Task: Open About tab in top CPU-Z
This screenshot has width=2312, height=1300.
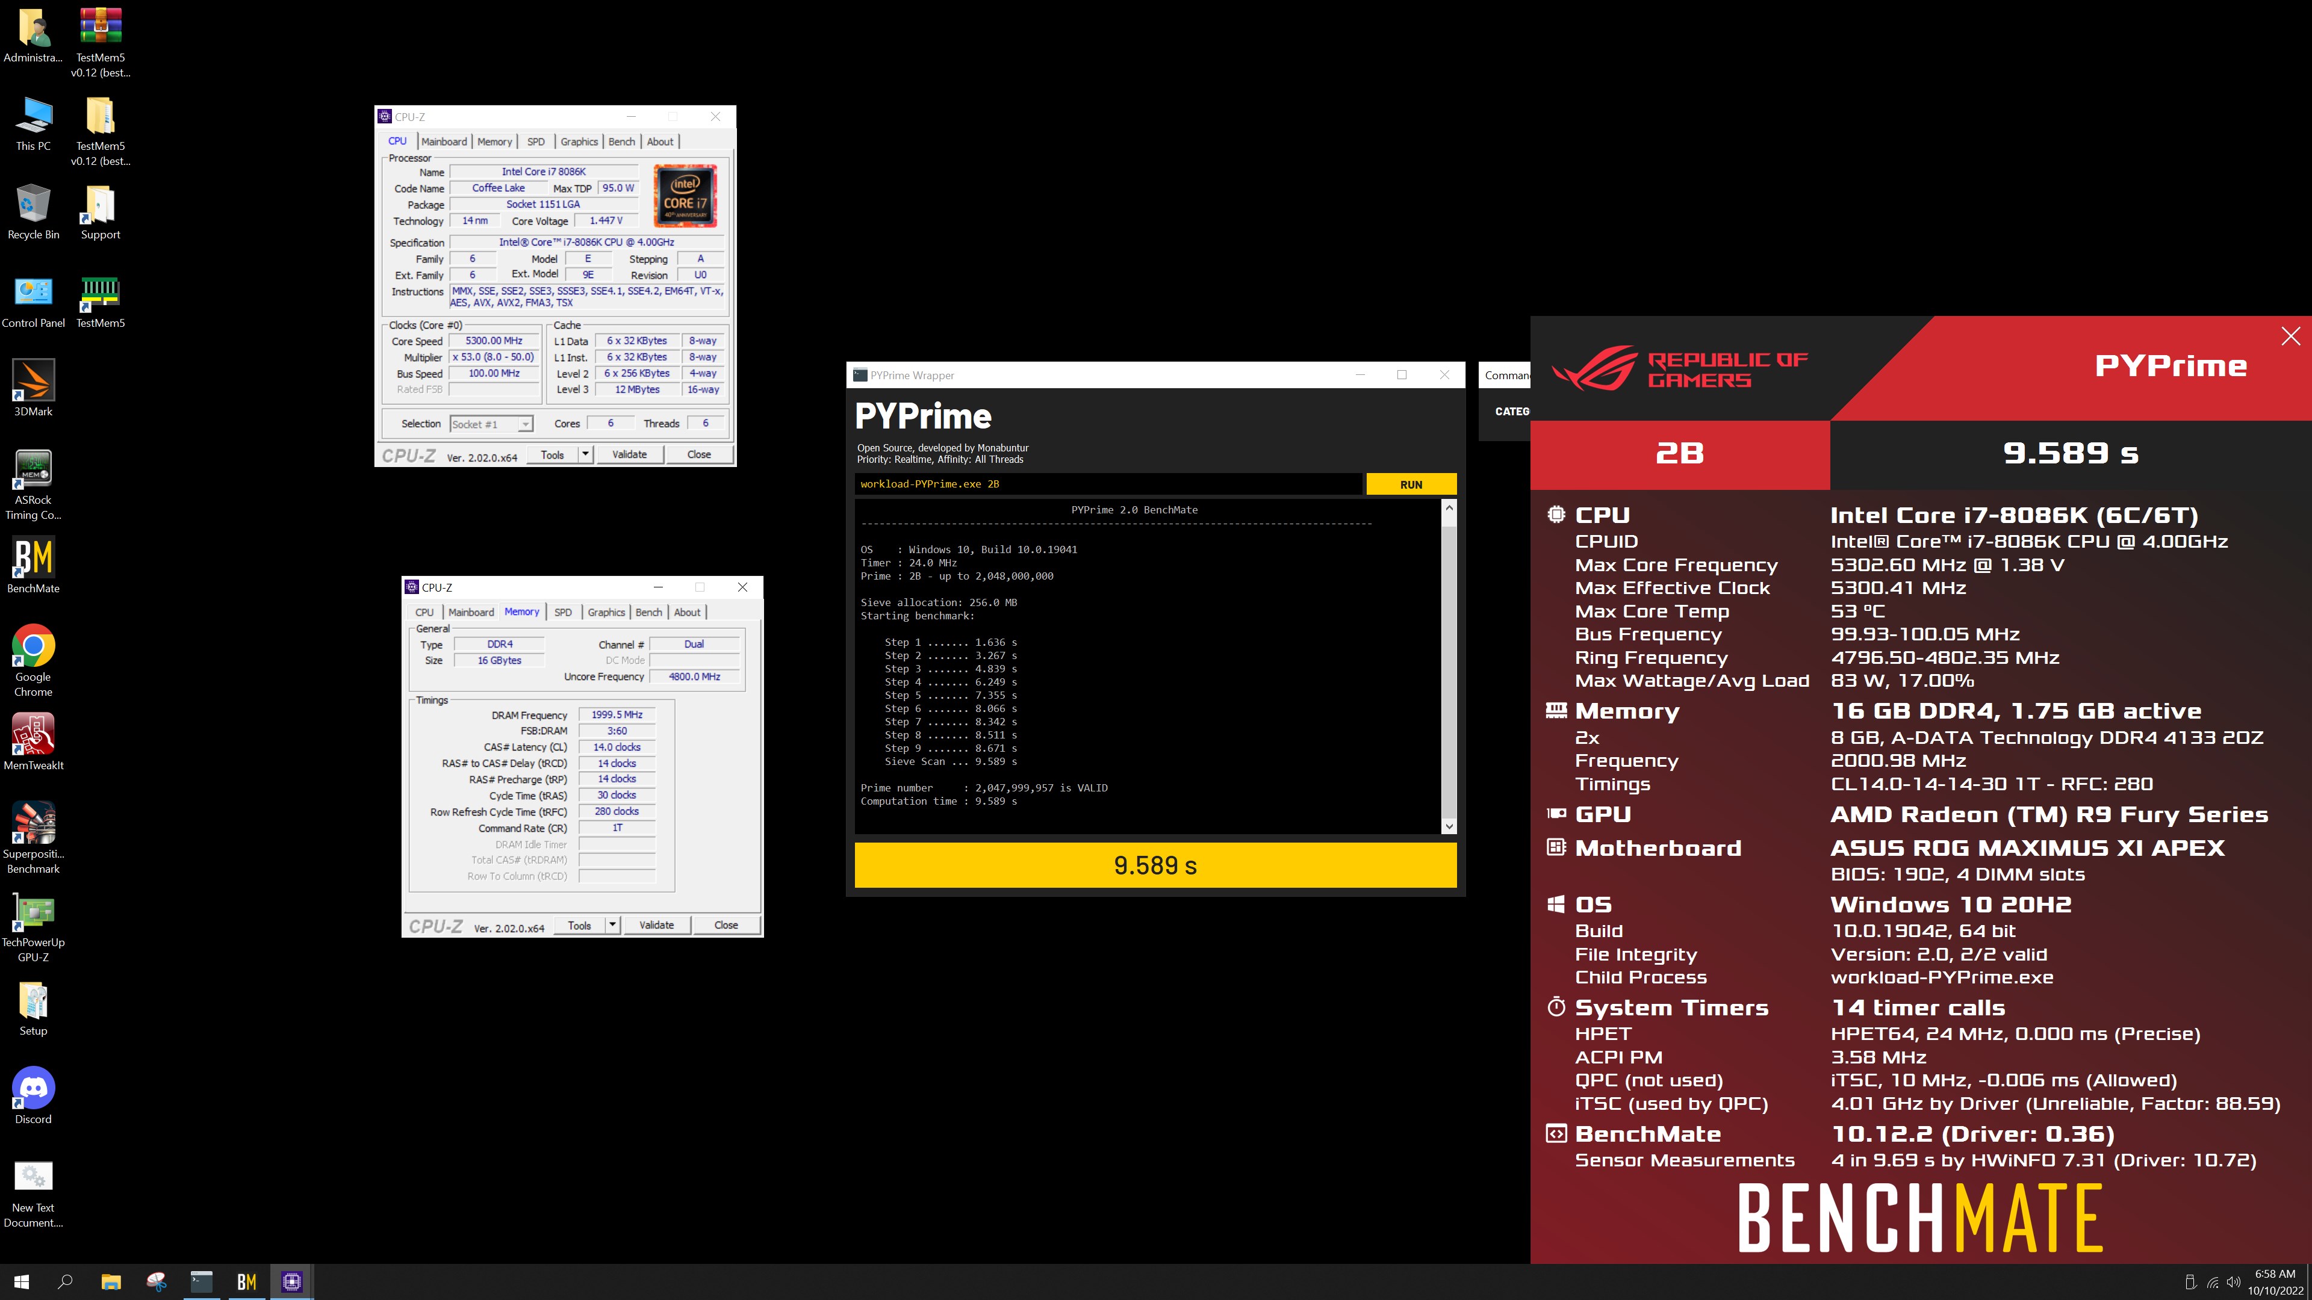Action: (x=660, y=142)
